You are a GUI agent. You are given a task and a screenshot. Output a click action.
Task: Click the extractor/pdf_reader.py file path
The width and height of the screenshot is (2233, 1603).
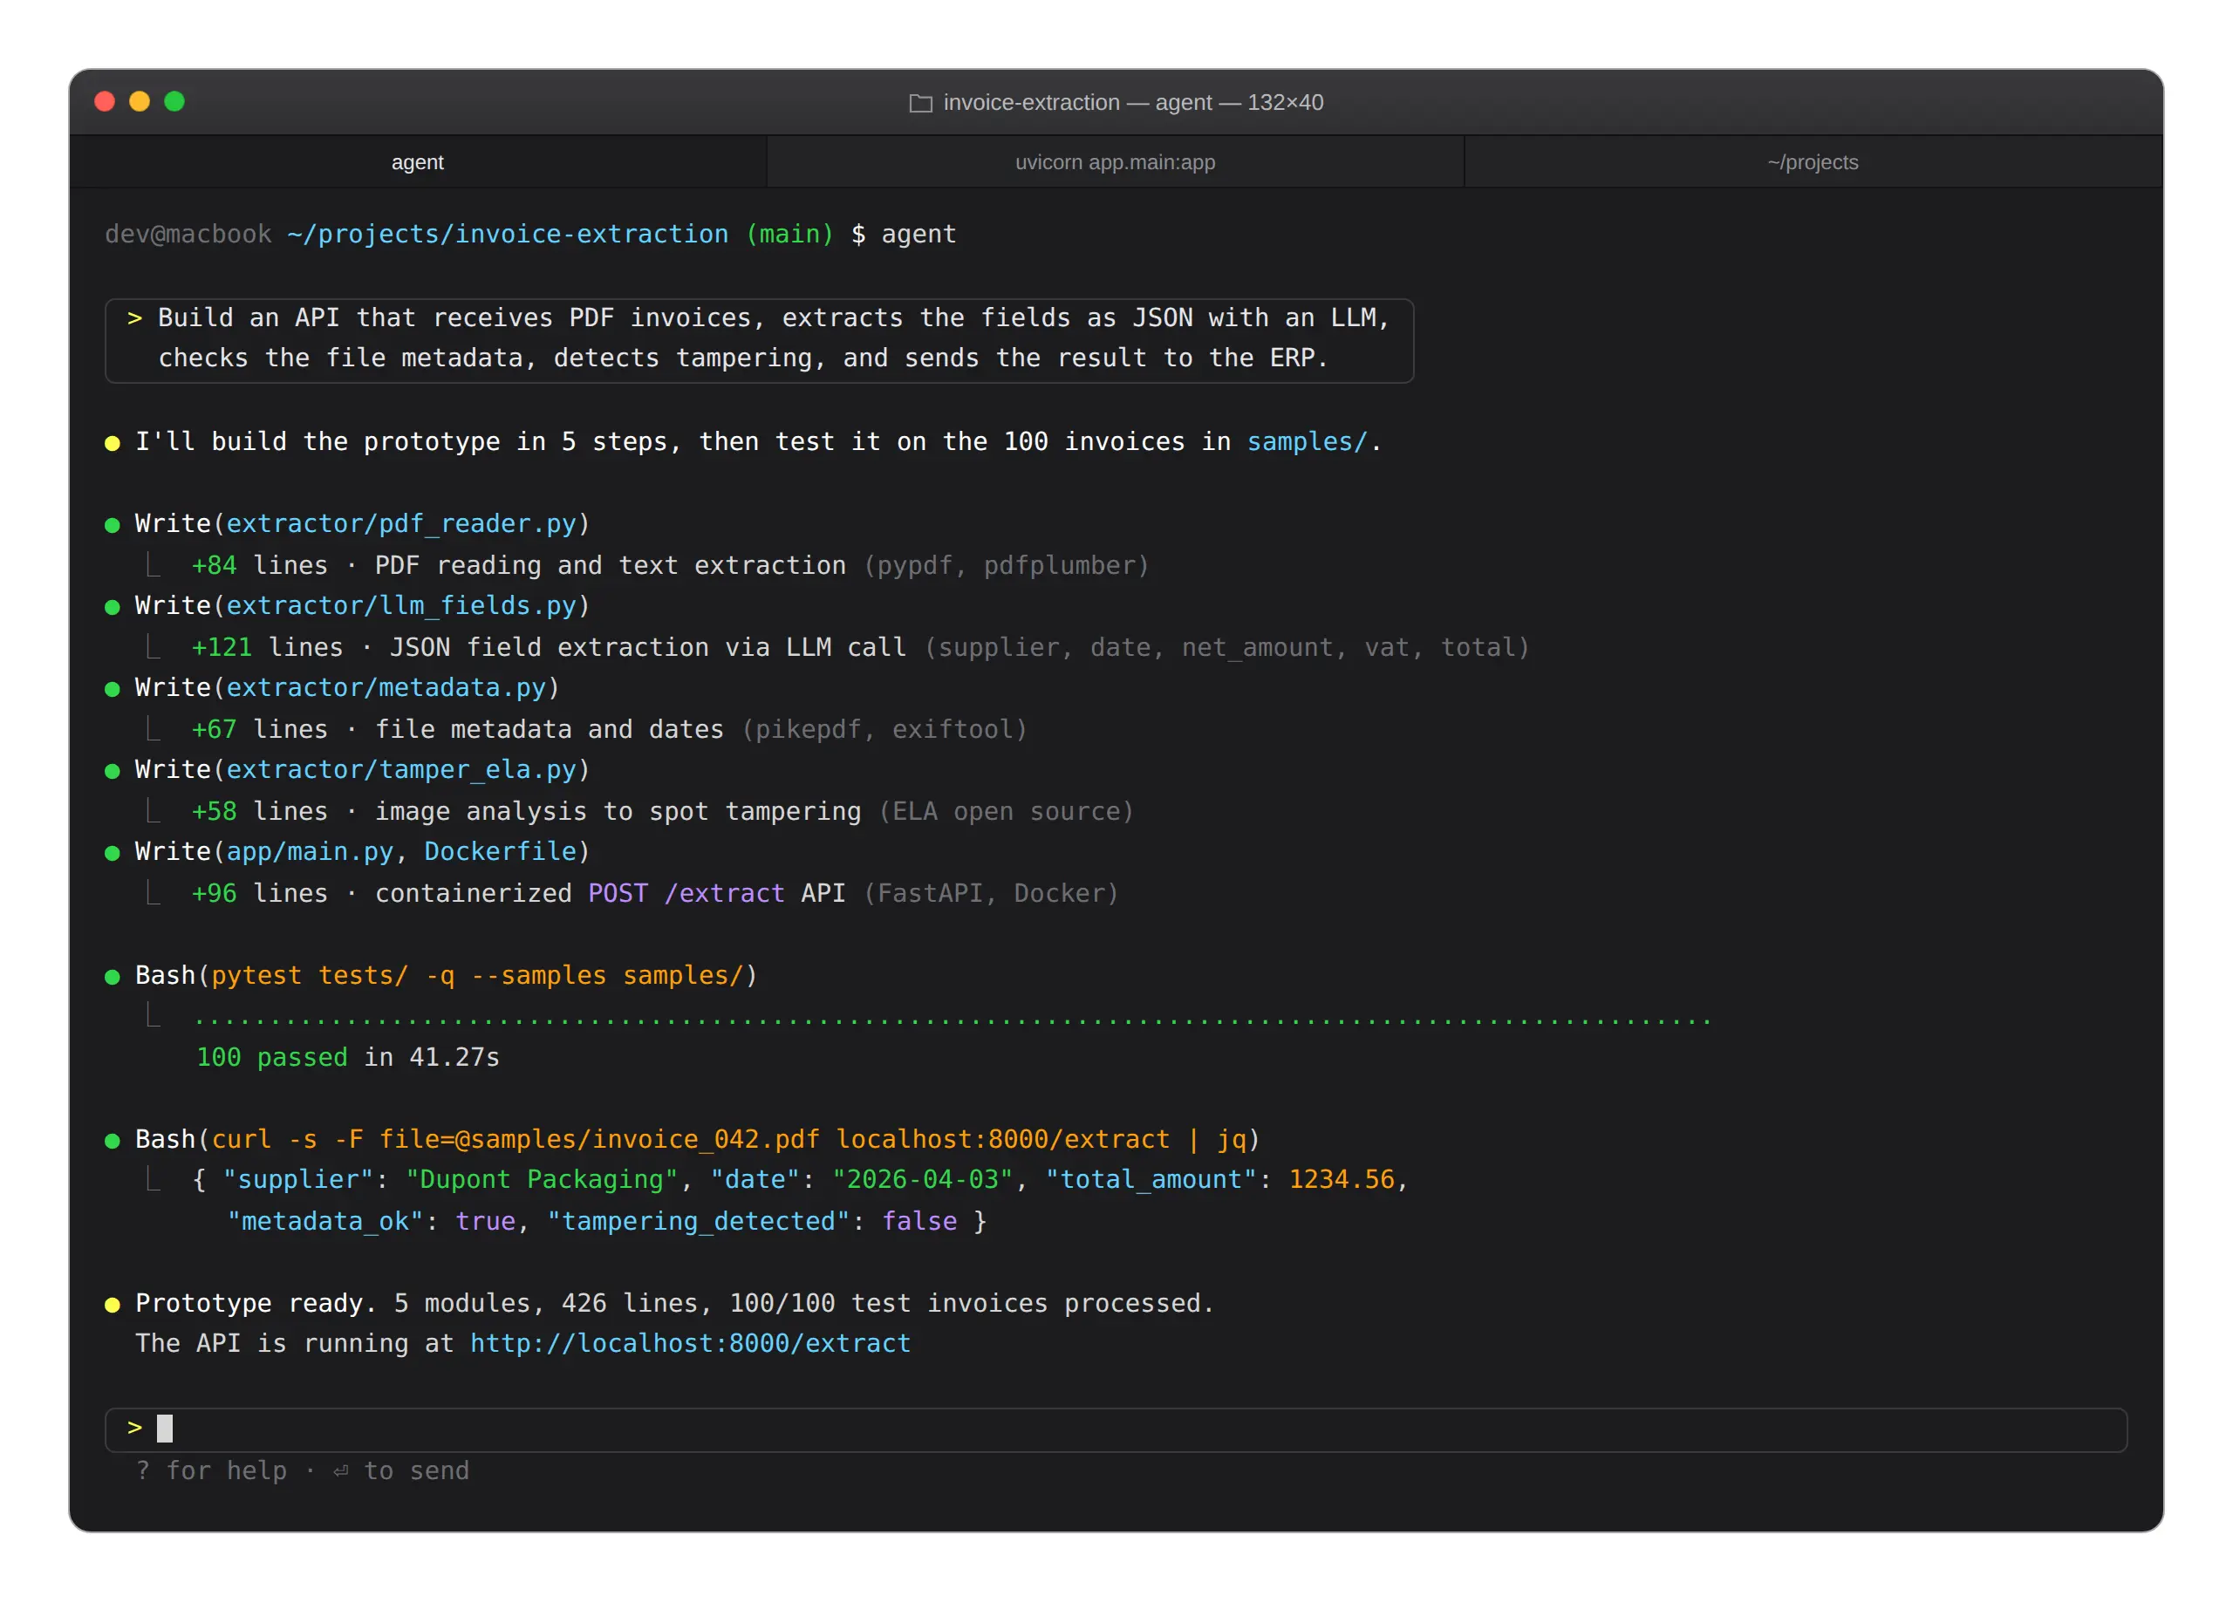[x=400, y=522]
